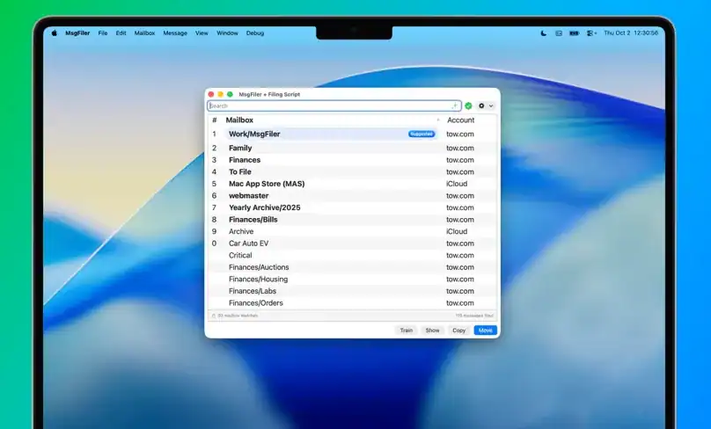The height and width of the screenshot is (429, 711).
Task: Click the sparkle icon inside the search field
Action: point(454,105)
